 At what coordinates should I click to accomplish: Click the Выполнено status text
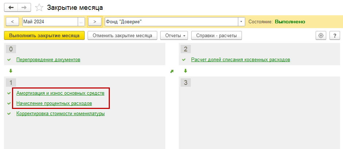pyautogui.click(x=290, y=21)
